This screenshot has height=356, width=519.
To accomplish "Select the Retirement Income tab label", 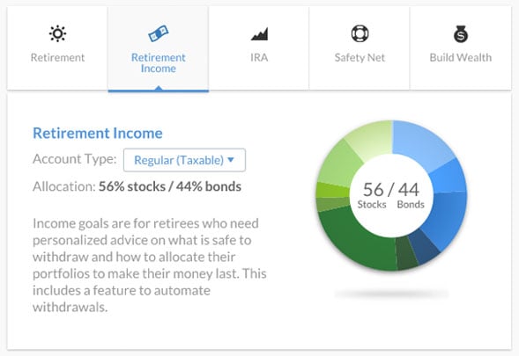I will (x=159, y=62).
